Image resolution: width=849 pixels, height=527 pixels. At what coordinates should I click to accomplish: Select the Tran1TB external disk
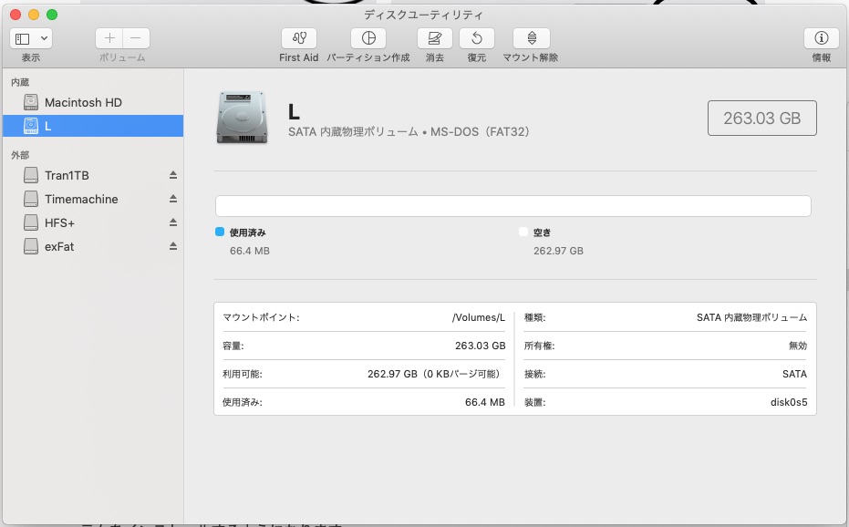click(x=93, y=175)
